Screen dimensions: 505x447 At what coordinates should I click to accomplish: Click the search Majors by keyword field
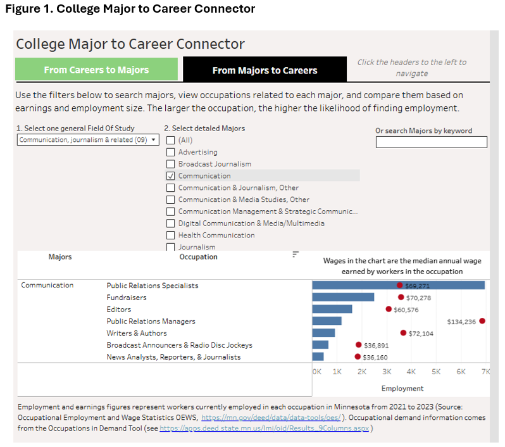pos(431,142)
